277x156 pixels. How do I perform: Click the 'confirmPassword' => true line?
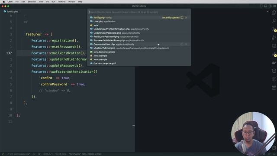click(x=62, y=84)
